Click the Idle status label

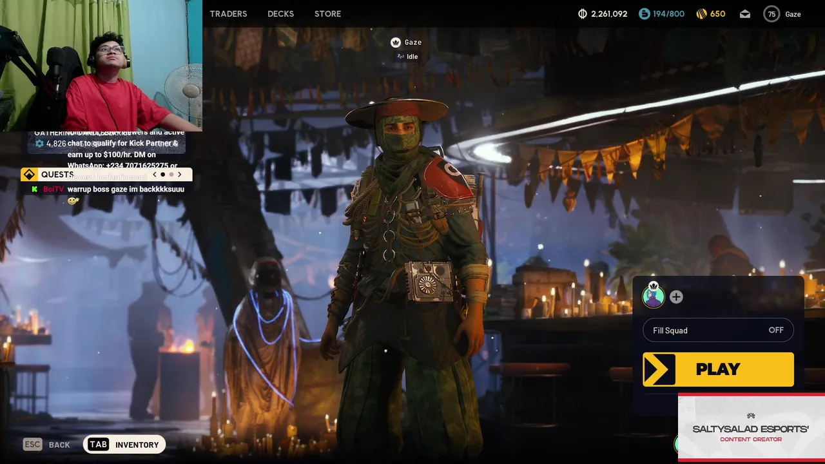point(412,57)
